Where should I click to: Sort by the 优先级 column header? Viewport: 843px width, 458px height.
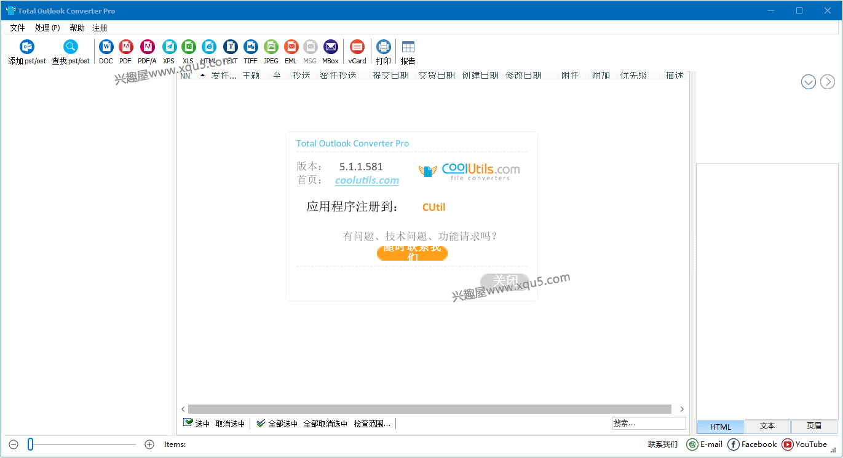coord(633,75)
